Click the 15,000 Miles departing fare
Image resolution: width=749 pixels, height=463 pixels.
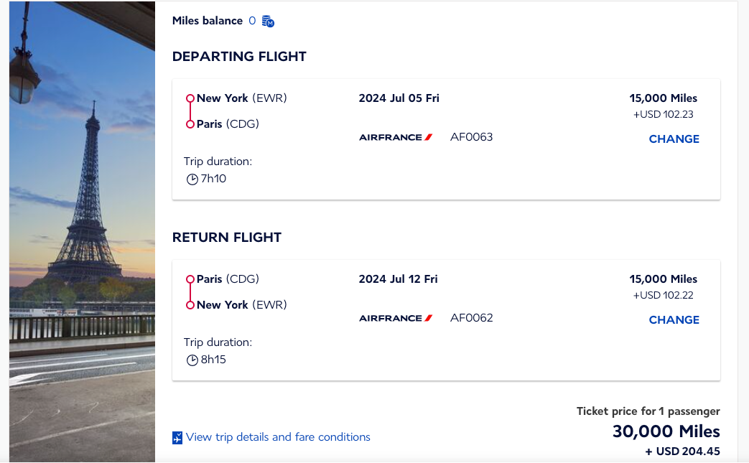(661, 98)
